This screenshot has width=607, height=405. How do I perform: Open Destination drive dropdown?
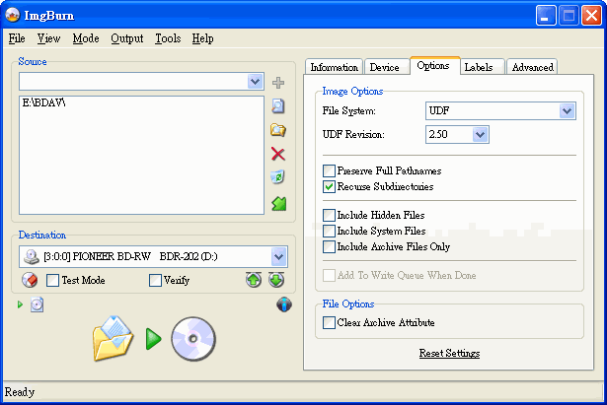tap(278, 256)
